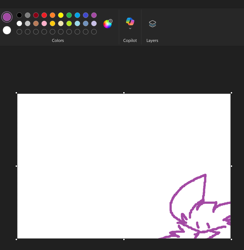Pick the brown color swatch
Viewport: 244px width, 250px height.
[36, 23]
